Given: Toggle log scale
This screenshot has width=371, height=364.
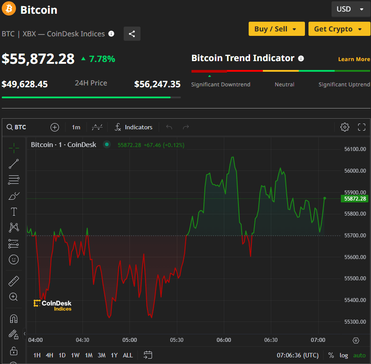Looking at the screenshot, I should point(344,355).
